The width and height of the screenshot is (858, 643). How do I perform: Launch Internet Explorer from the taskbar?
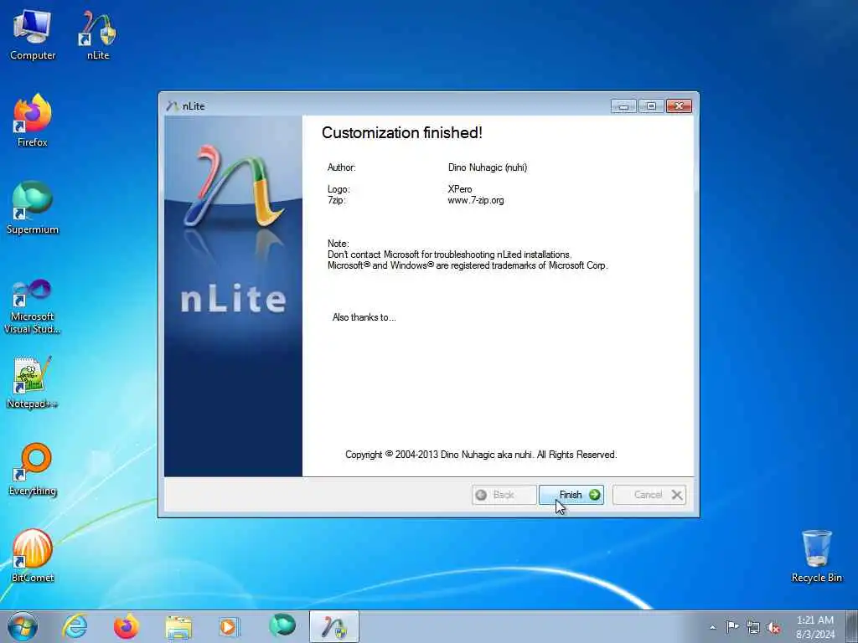tap(75, 626)
